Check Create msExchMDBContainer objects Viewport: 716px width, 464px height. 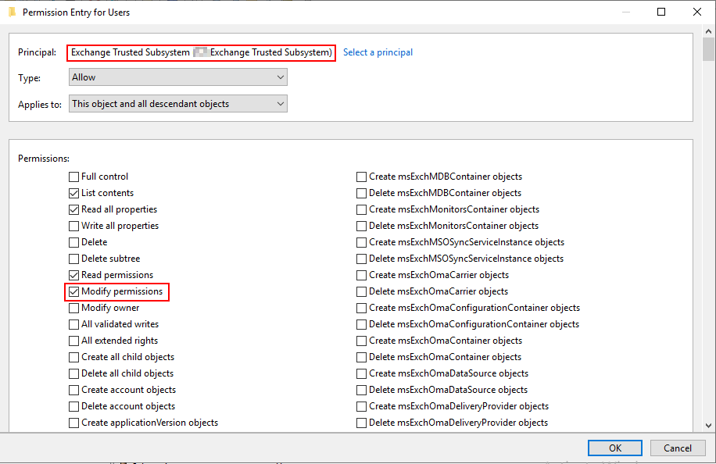click(x=361, y=177)
